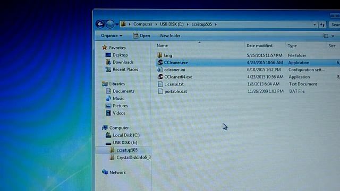The width and height of the screenshot is (340, 191).
Task: Select License.txt file icon
Action: click(160, 84)
